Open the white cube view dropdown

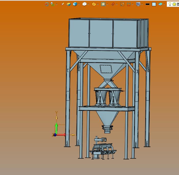(88, 4)
